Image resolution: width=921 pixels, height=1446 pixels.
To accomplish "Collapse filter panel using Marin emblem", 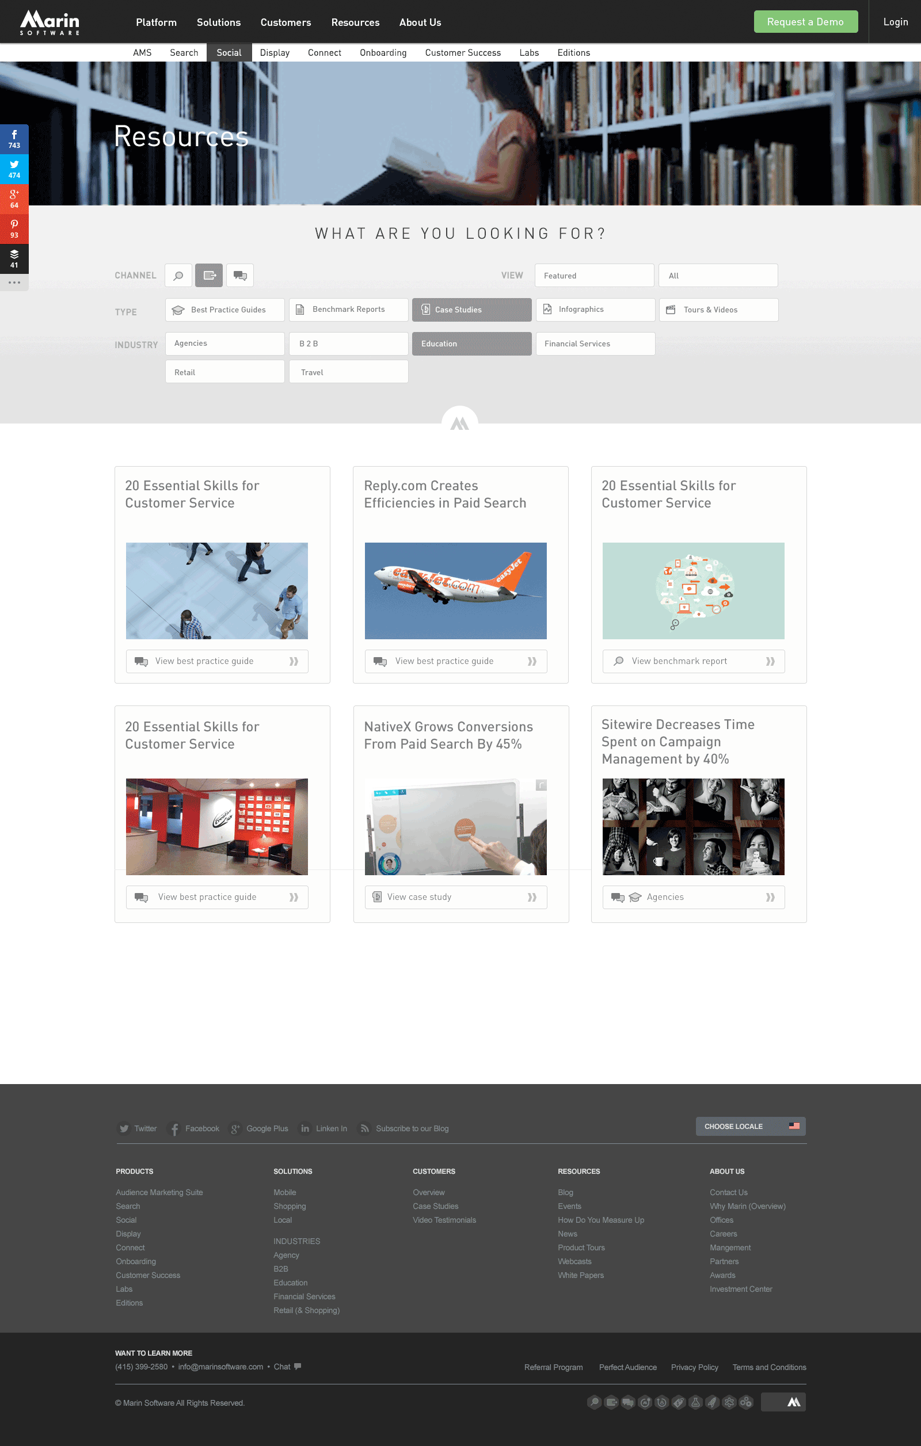I will click(x=459, y=423).
